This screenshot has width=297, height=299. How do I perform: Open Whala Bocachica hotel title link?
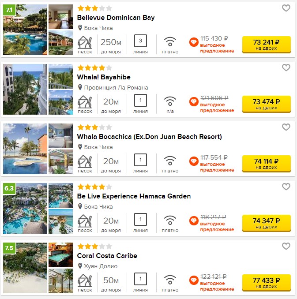[149, 137]
